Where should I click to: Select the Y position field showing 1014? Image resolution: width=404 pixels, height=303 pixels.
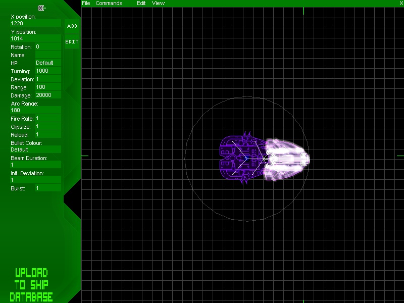[35, 39]
